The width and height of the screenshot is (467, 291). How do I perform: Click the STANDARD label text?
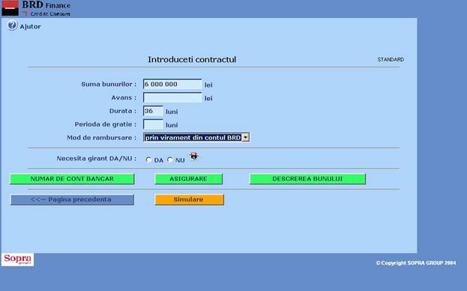pos(391,60)
